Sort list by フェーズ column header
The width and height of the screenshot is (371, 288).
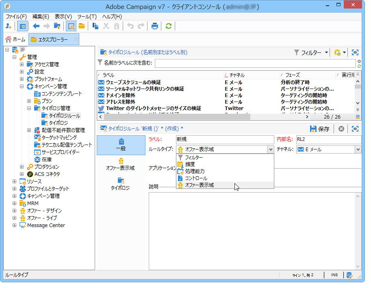click(307, 75)
